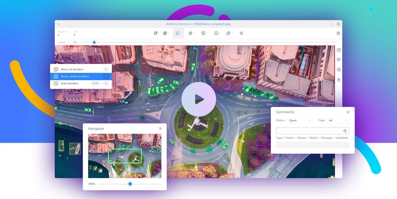Select the bounding box annotation tool
This screenshot has height=199, width=397.
(x=178, y=33)
